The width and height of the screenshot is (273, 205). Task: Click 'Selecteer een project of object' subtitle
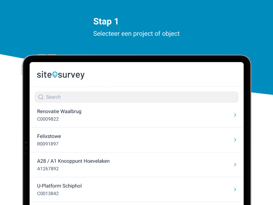point(136,34)
